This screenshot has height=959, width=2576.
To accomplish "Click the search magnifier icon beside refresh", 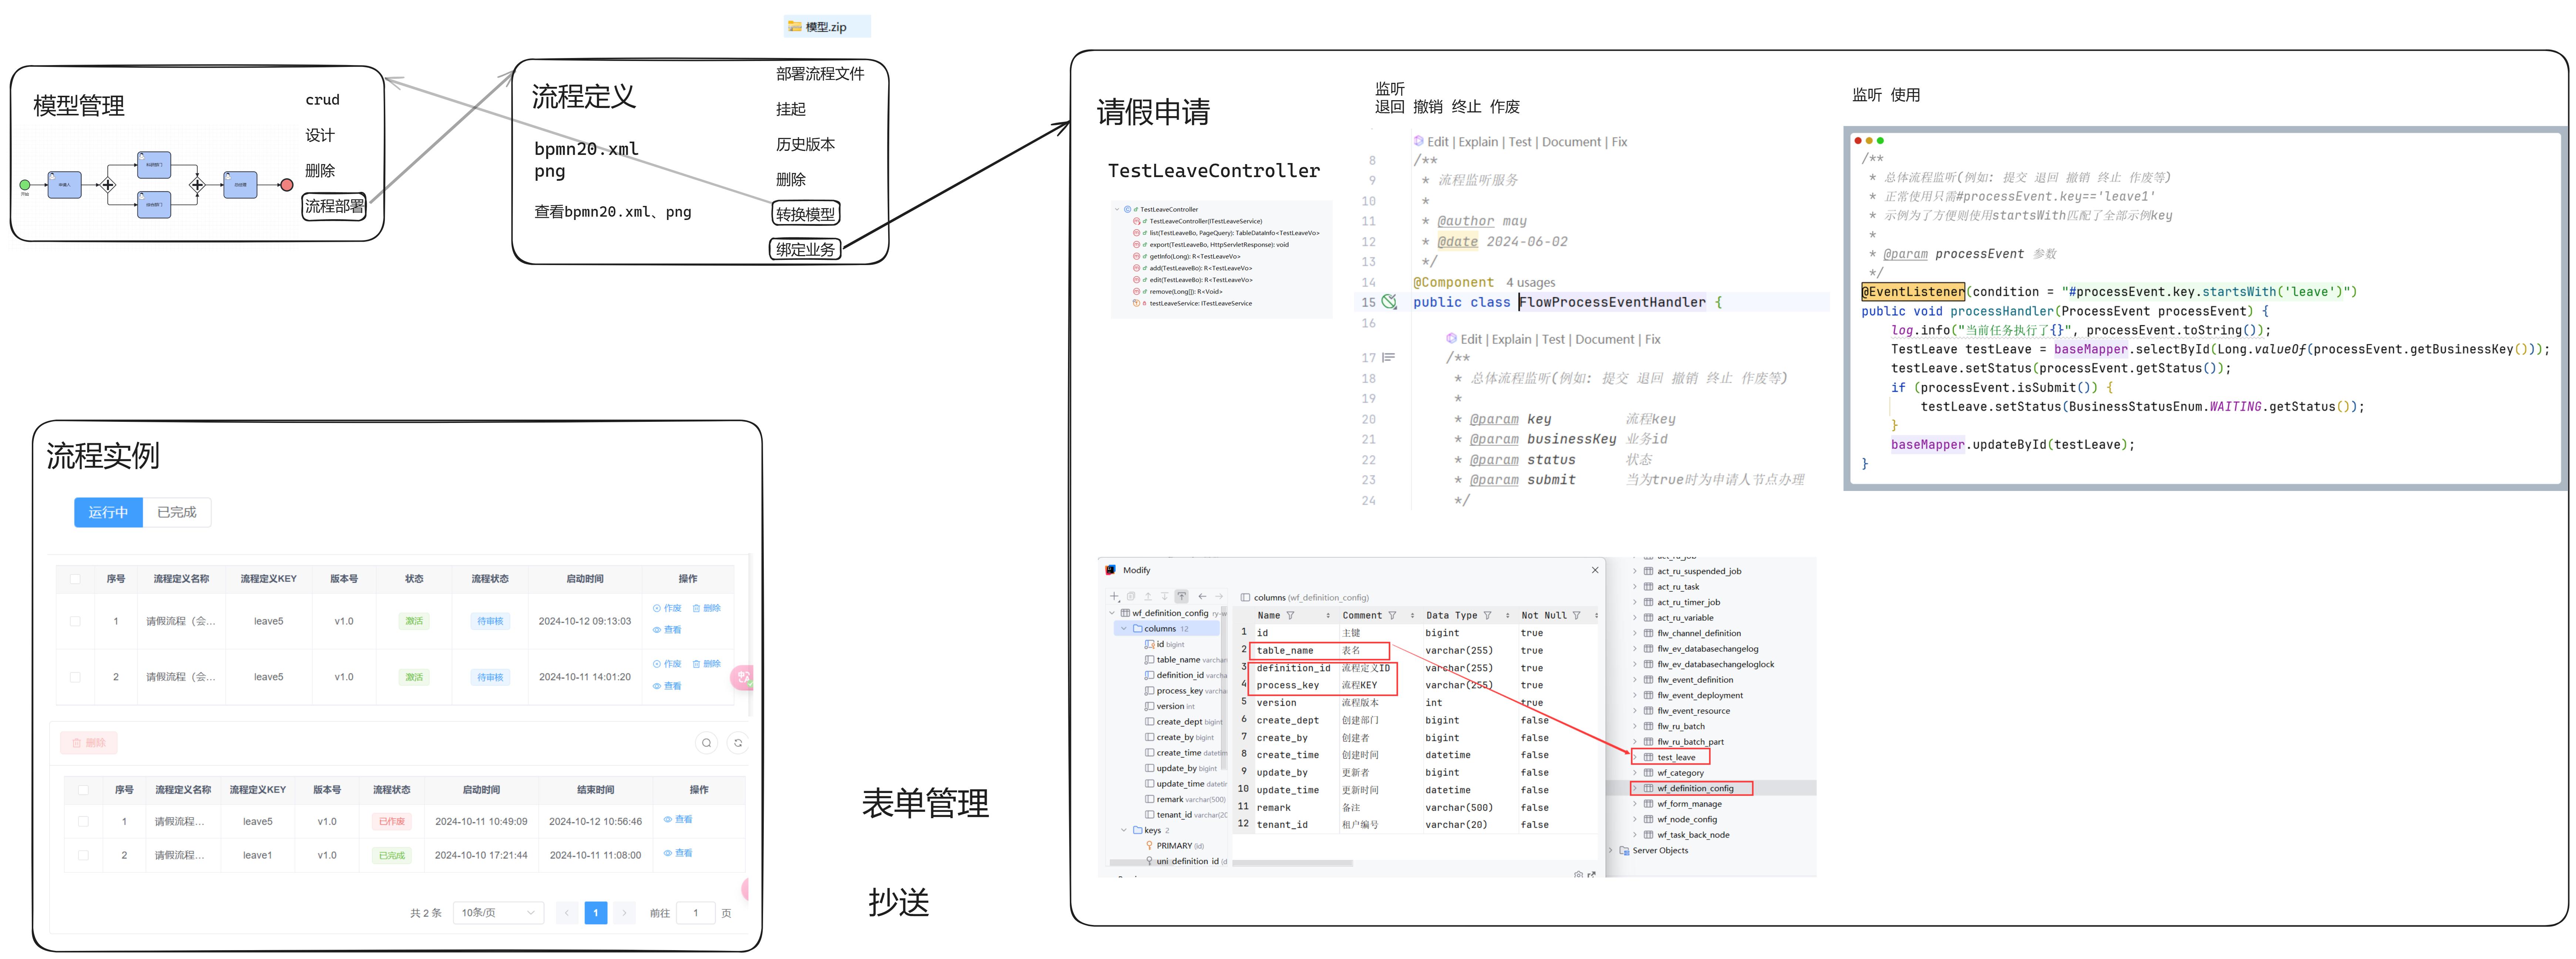I will pyautogui.click(x=706, y=742).
